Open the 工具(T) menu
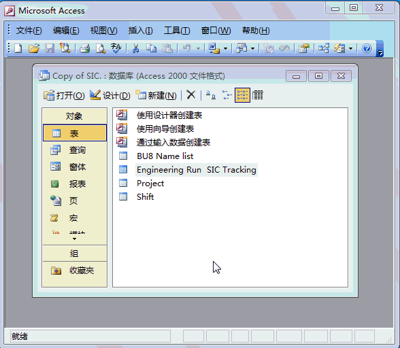The height and width of the screenshot is (348, 400). (177, 31)
